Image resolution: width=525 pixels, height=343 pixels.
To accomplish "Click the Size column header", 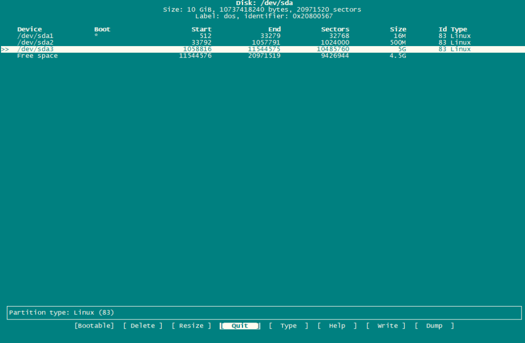I will pos(397,29).
